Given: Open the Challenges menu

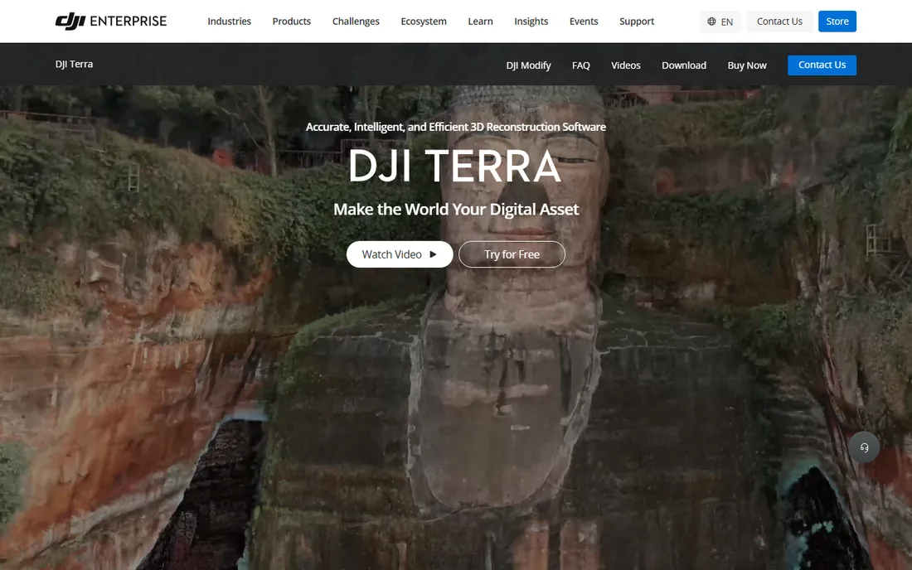Looking at the screenshot, I should click(356, 22).
